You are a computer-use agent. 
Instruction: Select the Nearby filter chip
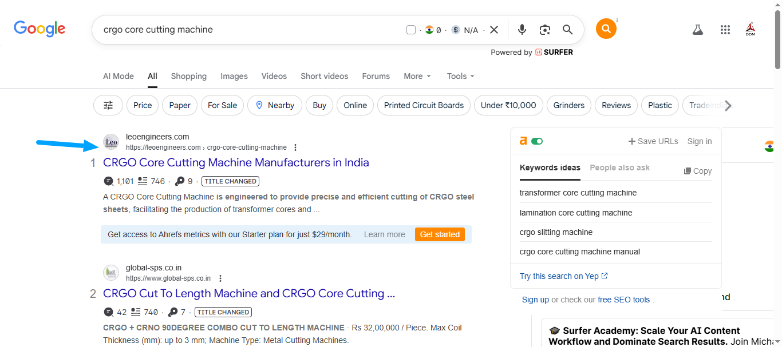pos(275,105)
